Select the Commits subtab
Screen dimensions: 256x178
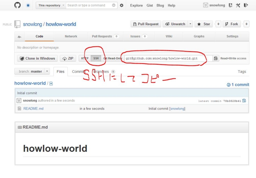pos(79,71)
